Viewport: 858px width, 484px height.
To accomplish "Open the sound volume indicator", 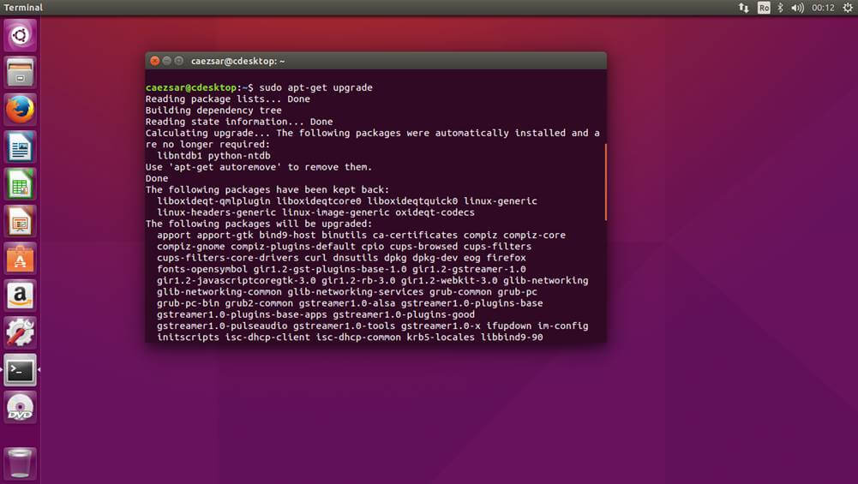I will [x=798, y=8].
